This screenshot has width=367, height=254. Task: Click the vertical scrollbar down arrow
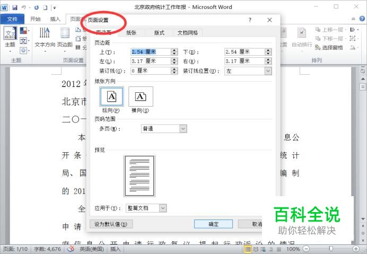point(363,219)
